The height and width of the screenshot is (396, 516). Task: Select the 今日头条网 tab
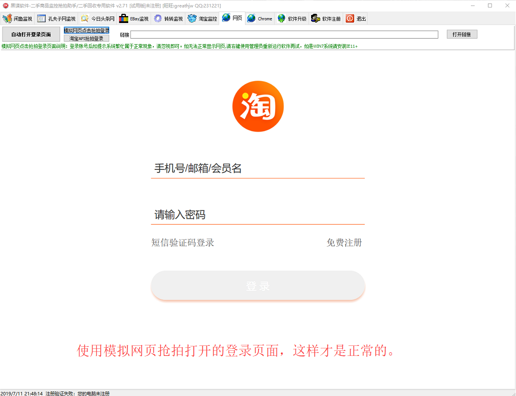[97, 19]
